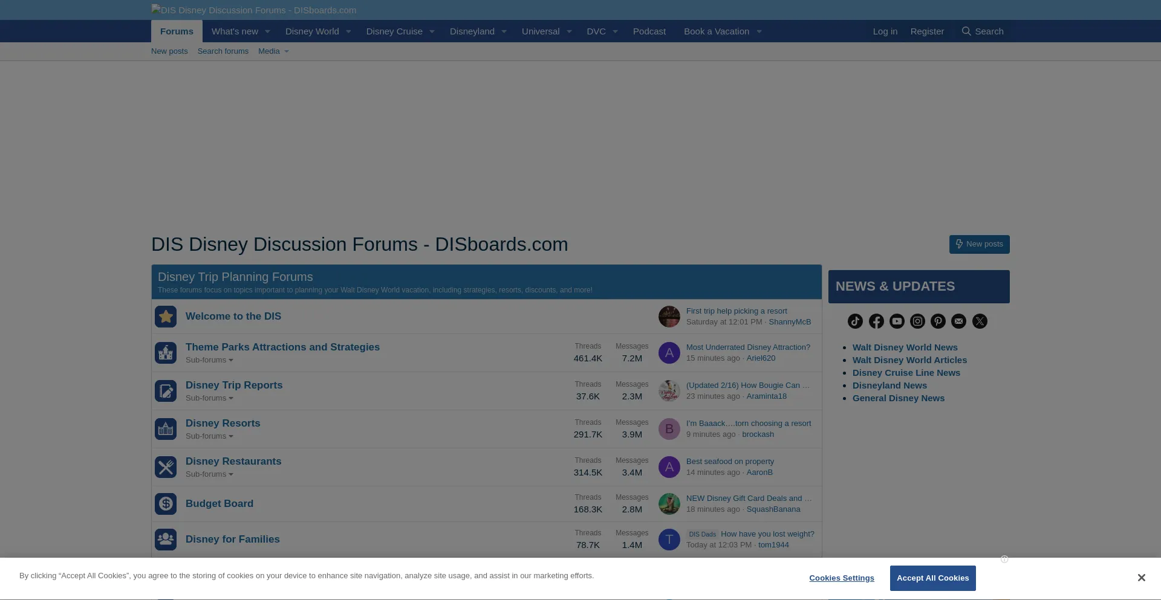This screenshot has height=600, width=1161.
Task: Click the star icon beside Welcome to the DIS
Action: pos(166,317)
